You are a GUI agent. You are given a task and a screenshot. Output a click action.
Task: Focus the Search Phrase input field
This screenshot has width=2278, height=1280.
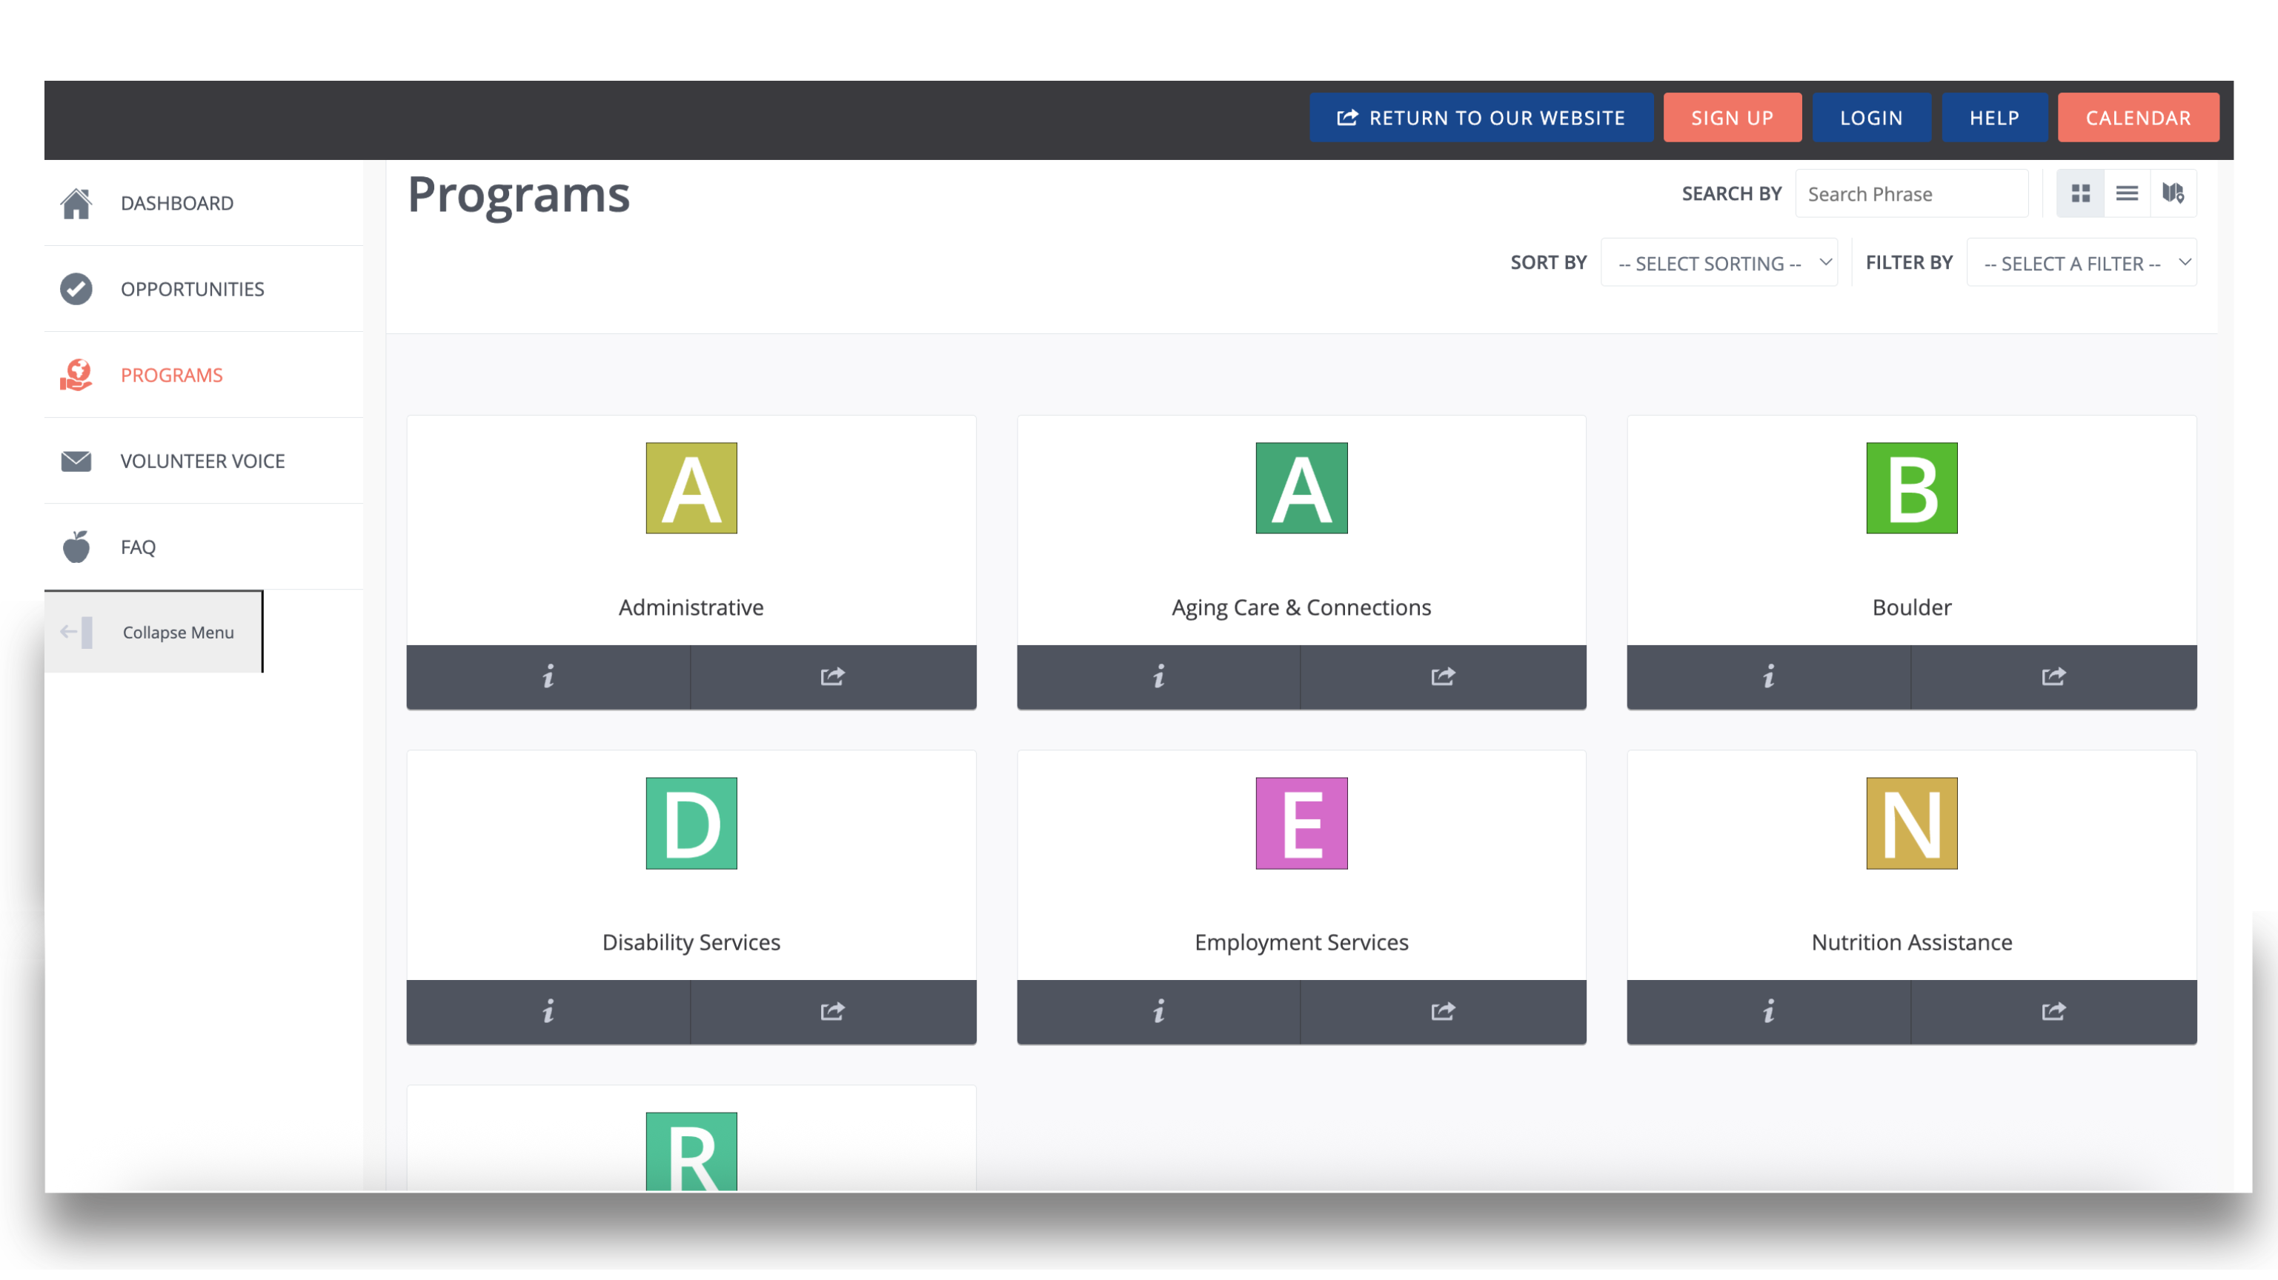1911,193
